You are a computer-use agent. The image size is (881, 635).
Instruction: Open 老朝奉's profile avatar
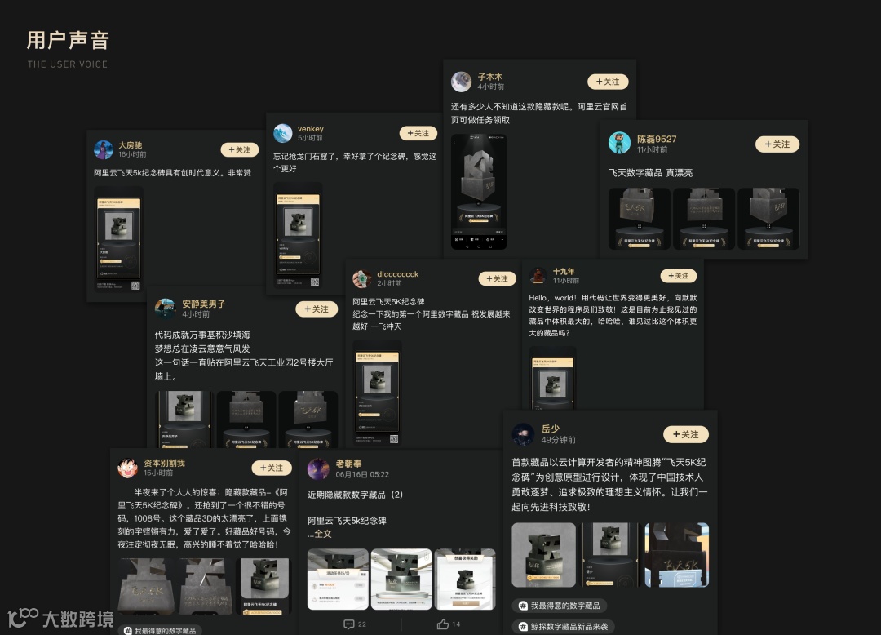[318, 468]
